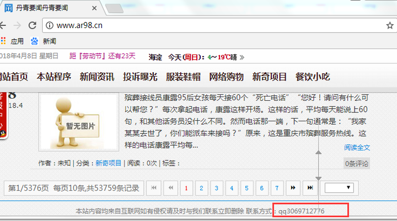Open the 网络购物 menu item
This screenshot has height=221, width=397.
(x=227, y=77)
